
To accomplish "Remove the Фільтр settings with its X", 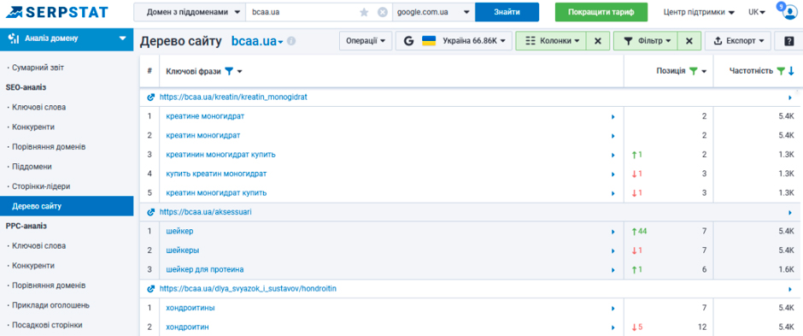I will click(x=689, y=41).
